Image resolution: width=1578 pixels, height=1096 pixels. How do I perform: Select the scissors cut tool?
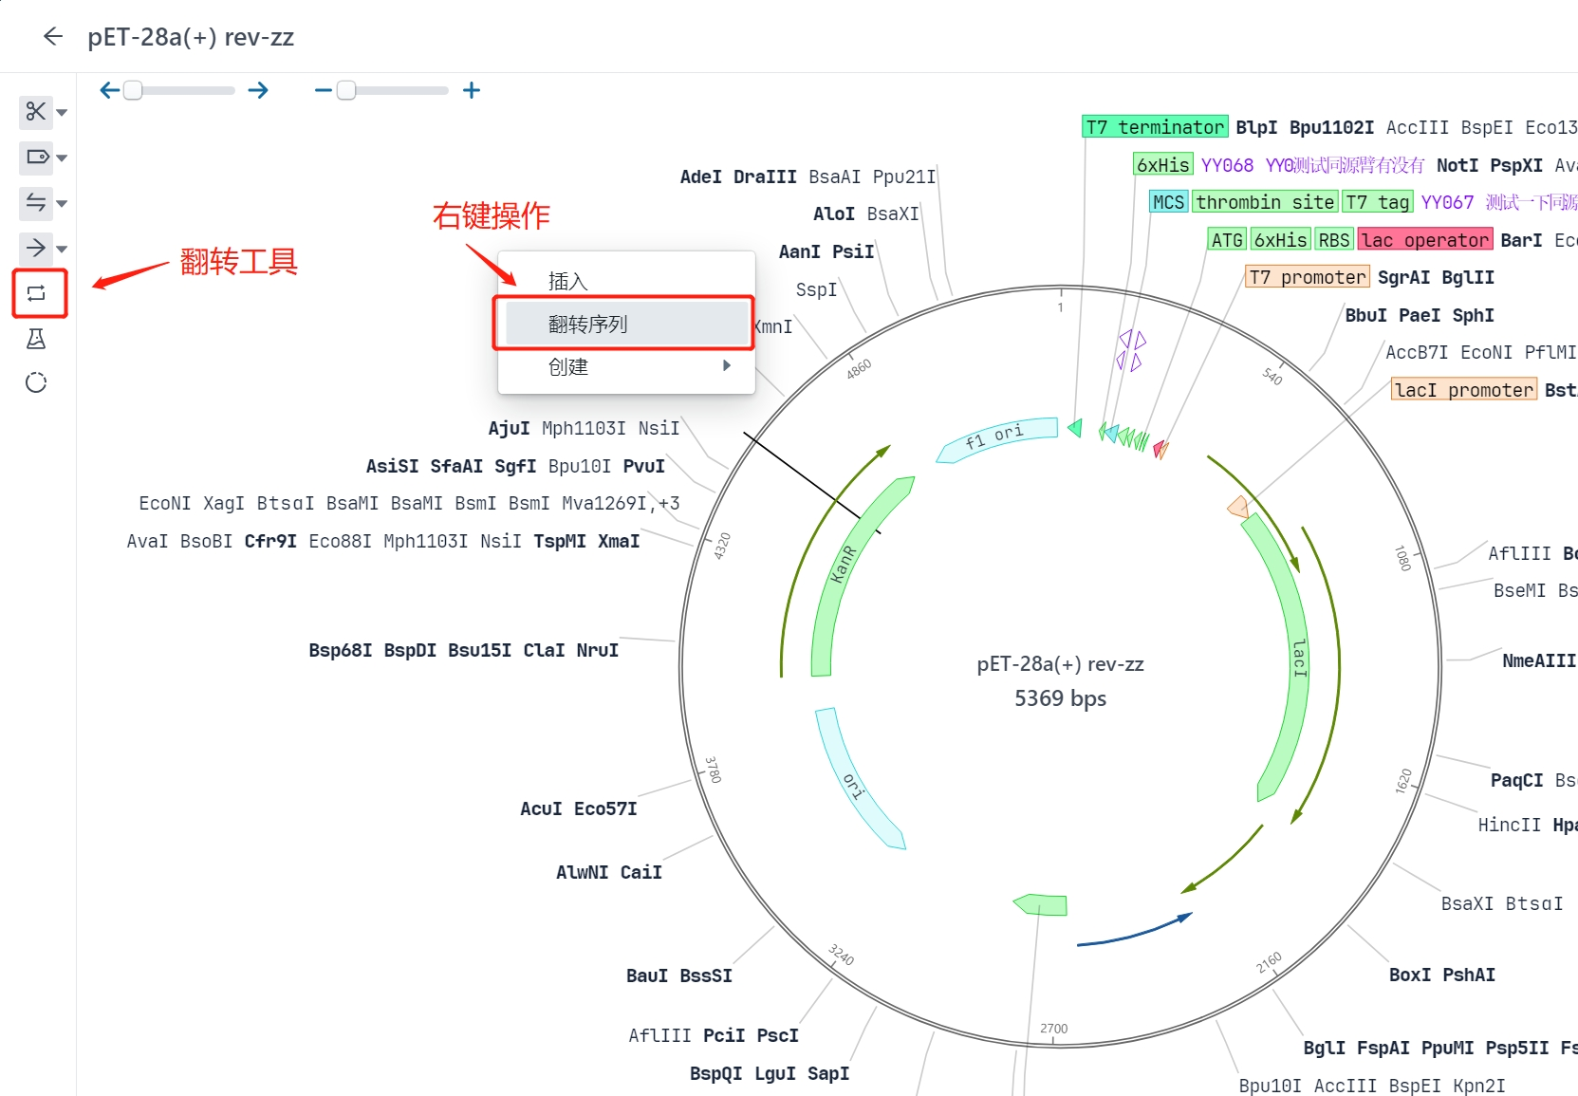click(x=36, y=112)
